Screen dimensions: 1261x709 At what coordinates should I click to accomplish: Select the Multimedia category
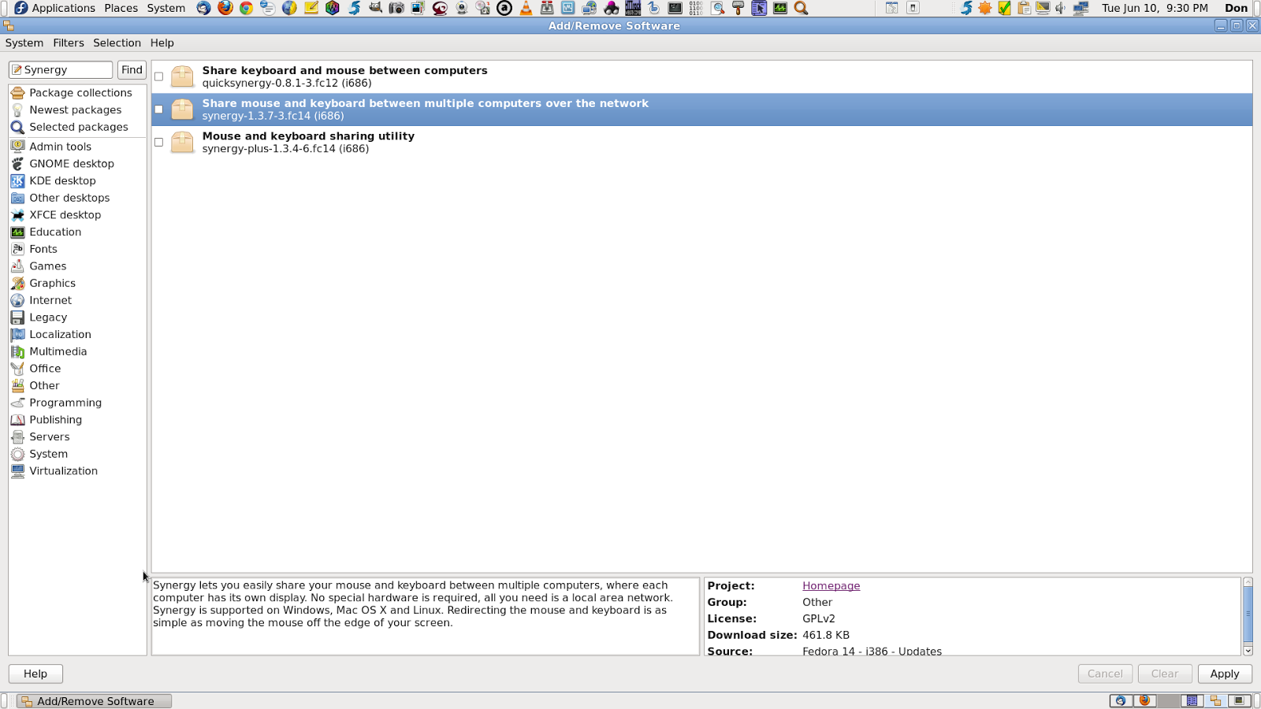point(77,351)
